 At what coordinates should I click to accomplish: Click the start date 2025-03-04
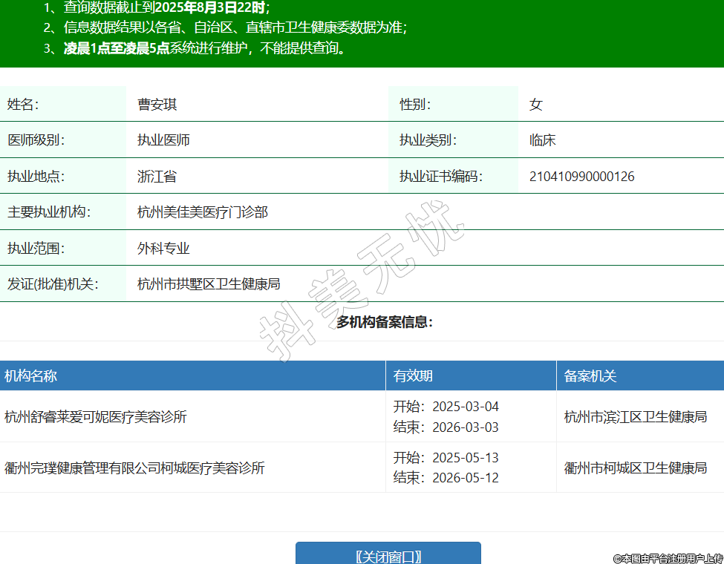465,407
